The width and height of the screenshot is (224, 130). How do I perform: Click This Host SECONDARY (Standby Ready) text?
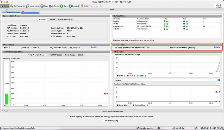132,48
